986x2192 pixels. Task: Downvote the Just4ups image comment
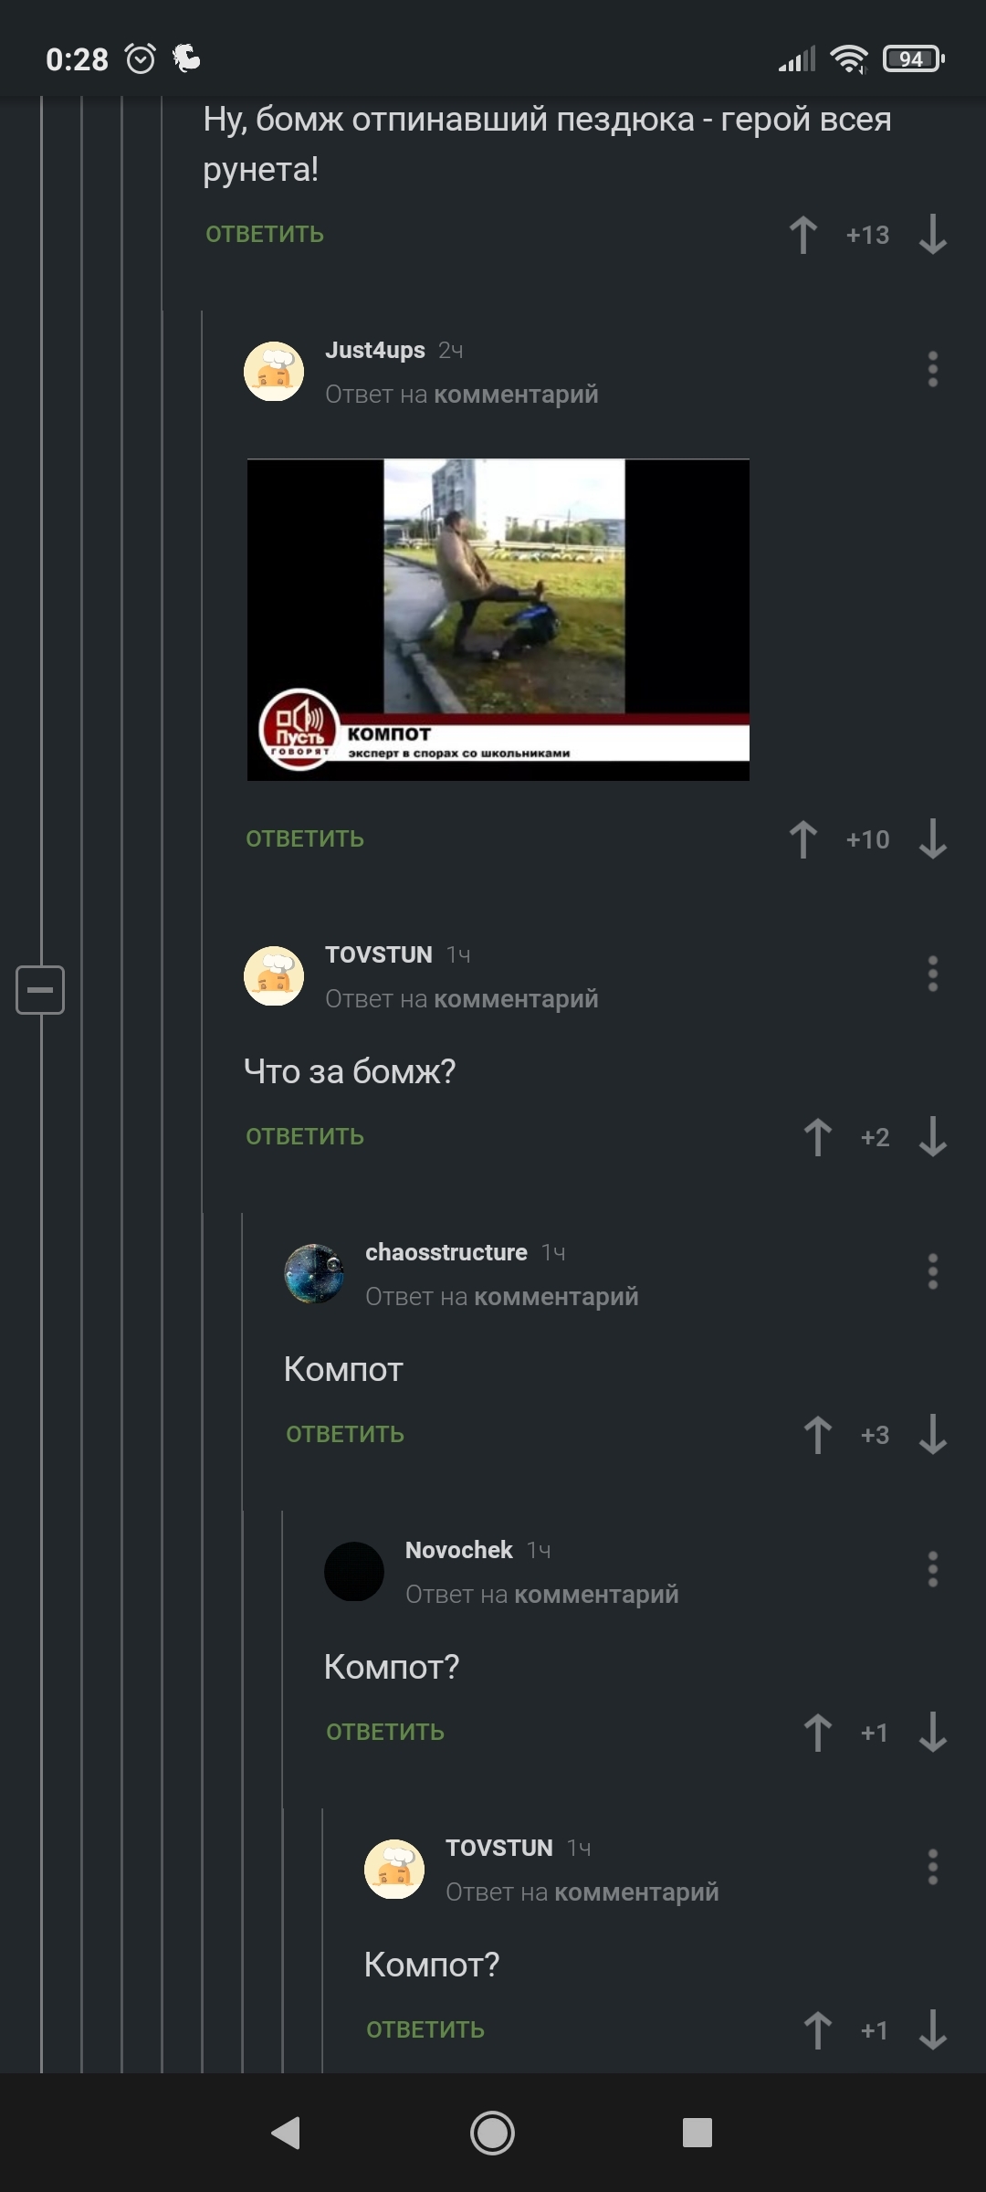tap(933, 839)
